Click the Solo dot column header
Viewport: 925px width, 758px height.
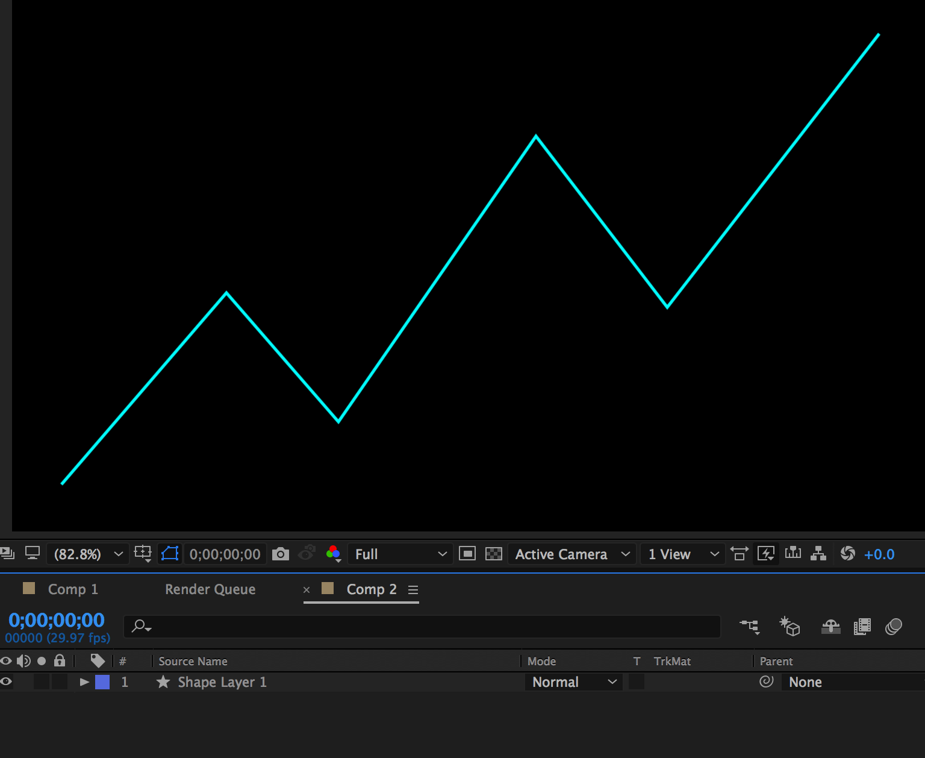pos(42,661)
